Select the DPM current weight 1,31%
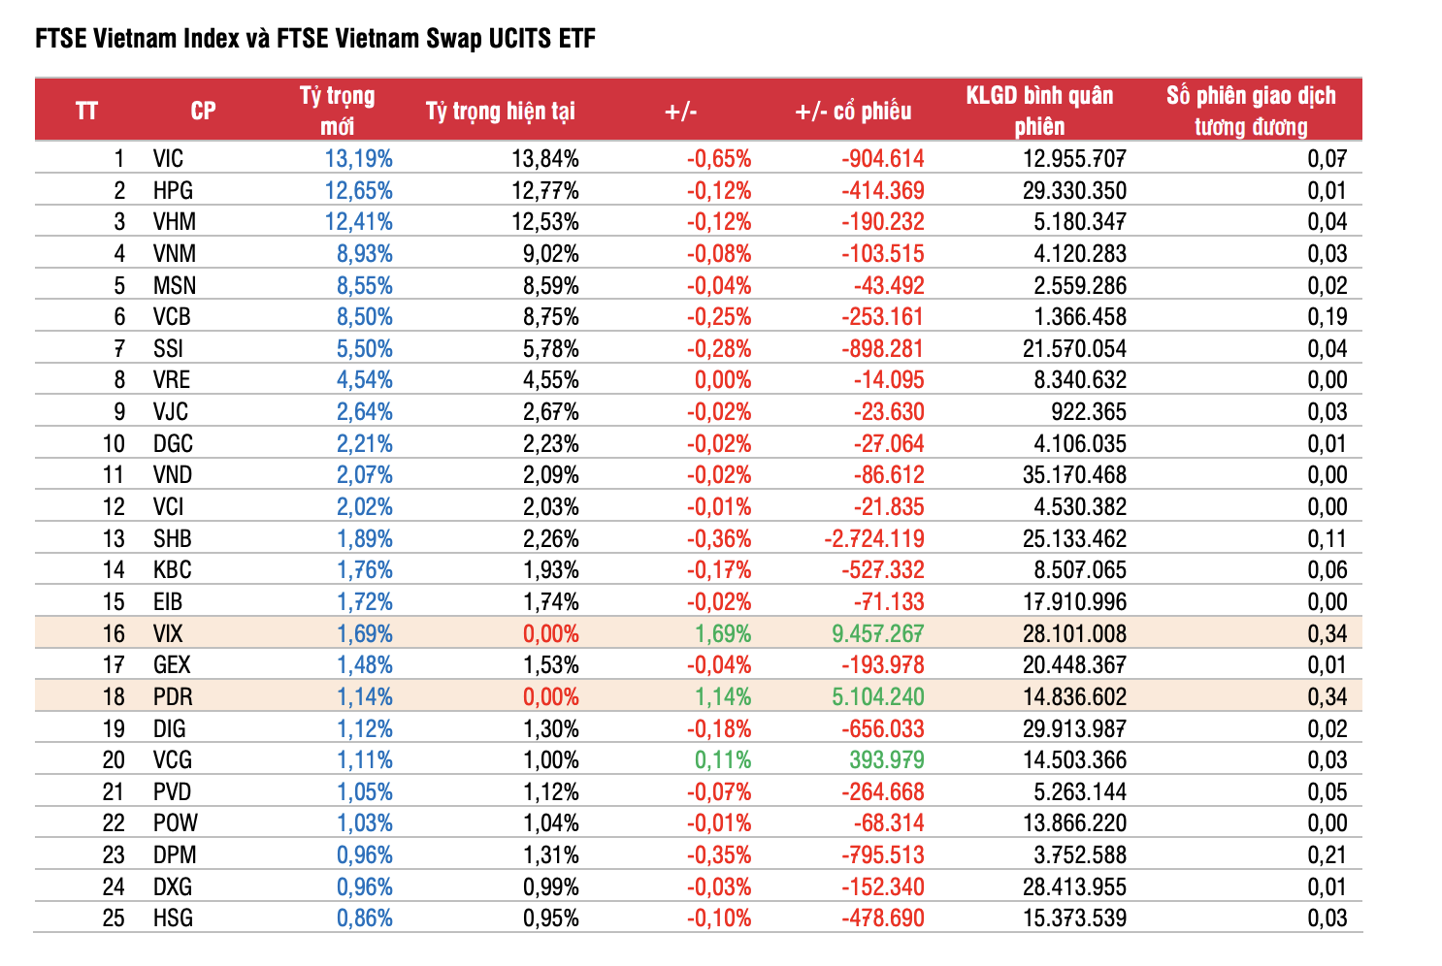The width and height of the screenshot is (1442, 966). point(550,855)
